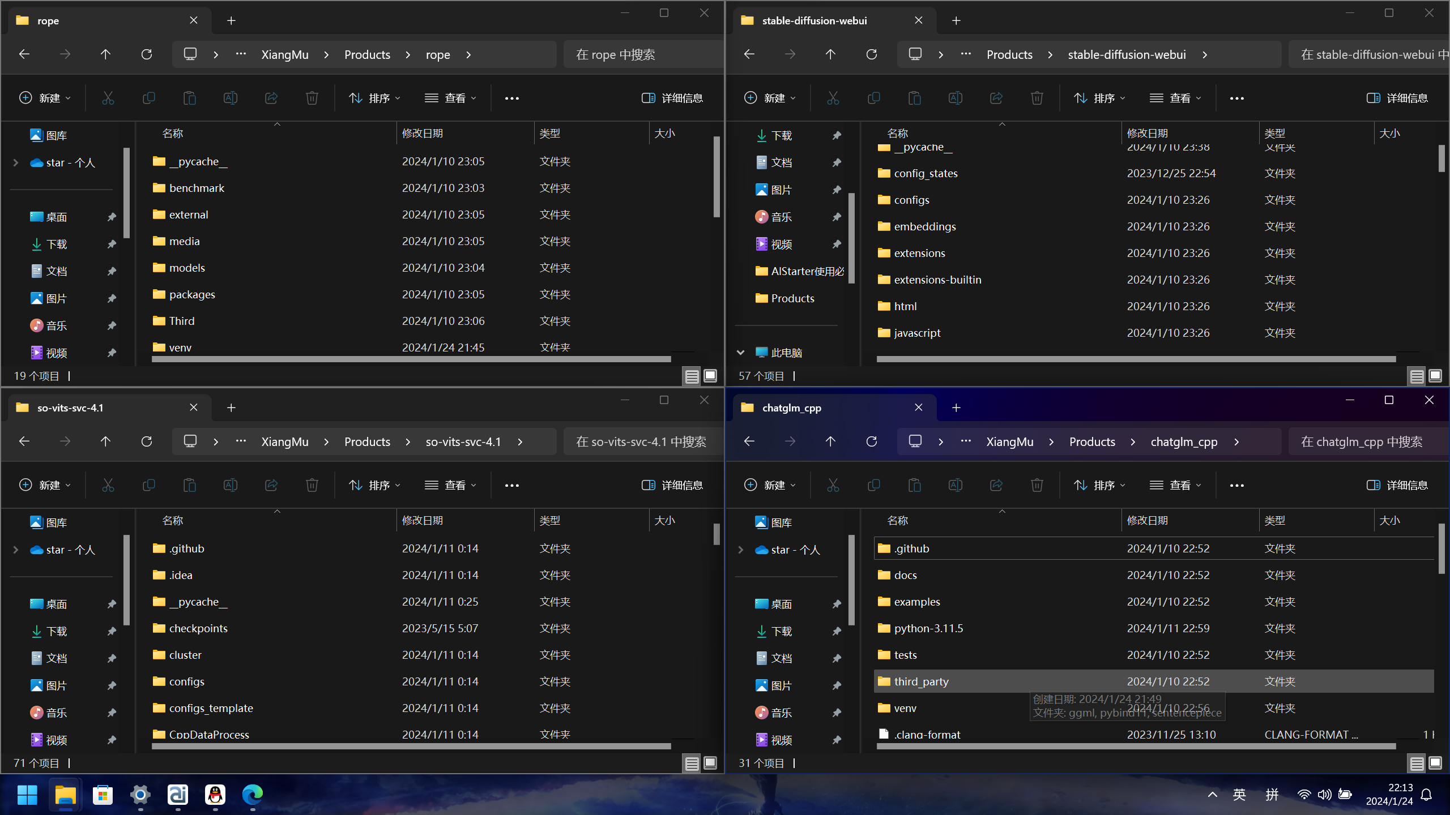Switch rope window to large thumbnails view icon

click(x=710, y=376)
